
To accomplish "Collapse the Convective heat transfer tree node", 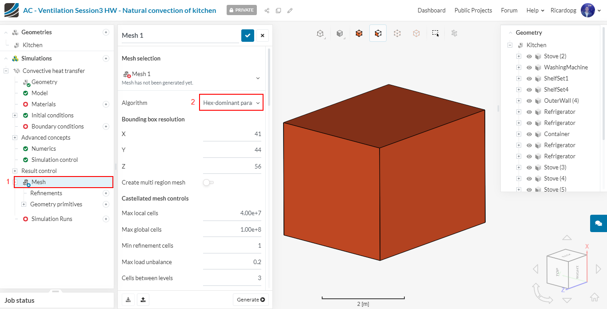I will [6, 71].
